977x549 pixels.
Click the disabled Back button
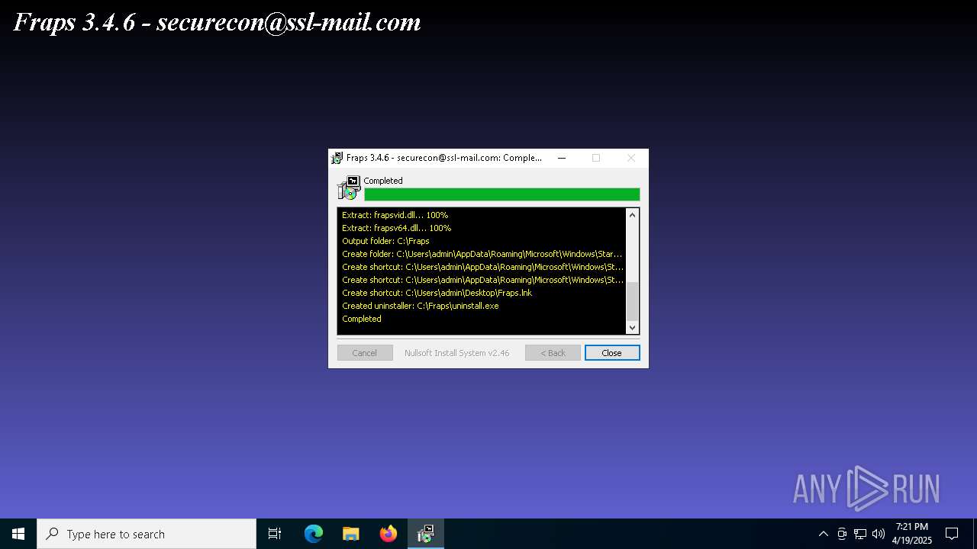click(x=553, y=353)
